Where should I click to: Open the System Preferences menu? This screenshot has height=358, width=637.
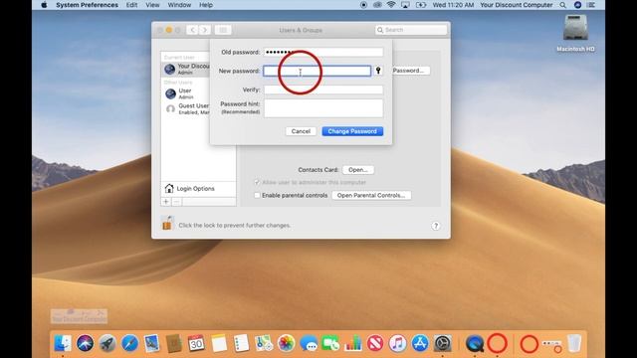[87, 5]
